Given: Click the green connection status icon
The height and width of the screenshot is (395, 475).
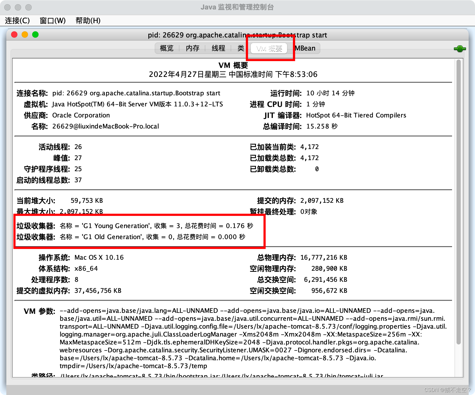Looking at the screenshot, I should tap(460, 49).
